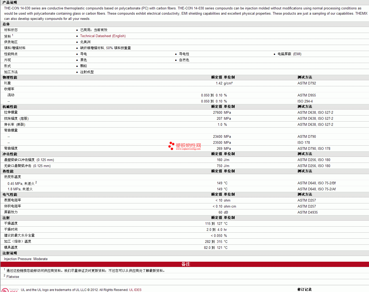Screen dimensions: 369x292
Task: Open the Technical Datasheet (English) link
Action: [x=103, y=36]
